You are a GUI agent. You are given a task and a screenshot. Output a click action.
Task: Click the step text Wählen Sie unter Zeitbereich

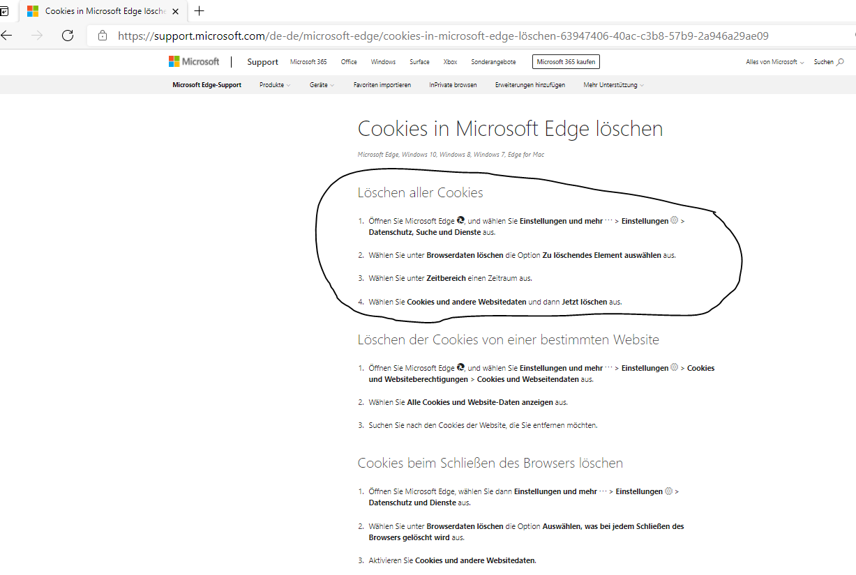tap(450, 278)
